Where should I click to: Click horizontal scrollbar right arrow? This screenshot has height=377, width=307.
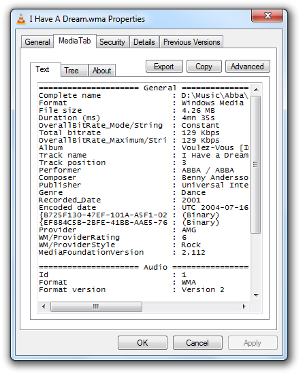pyautogui.click(x=244, y=306)
